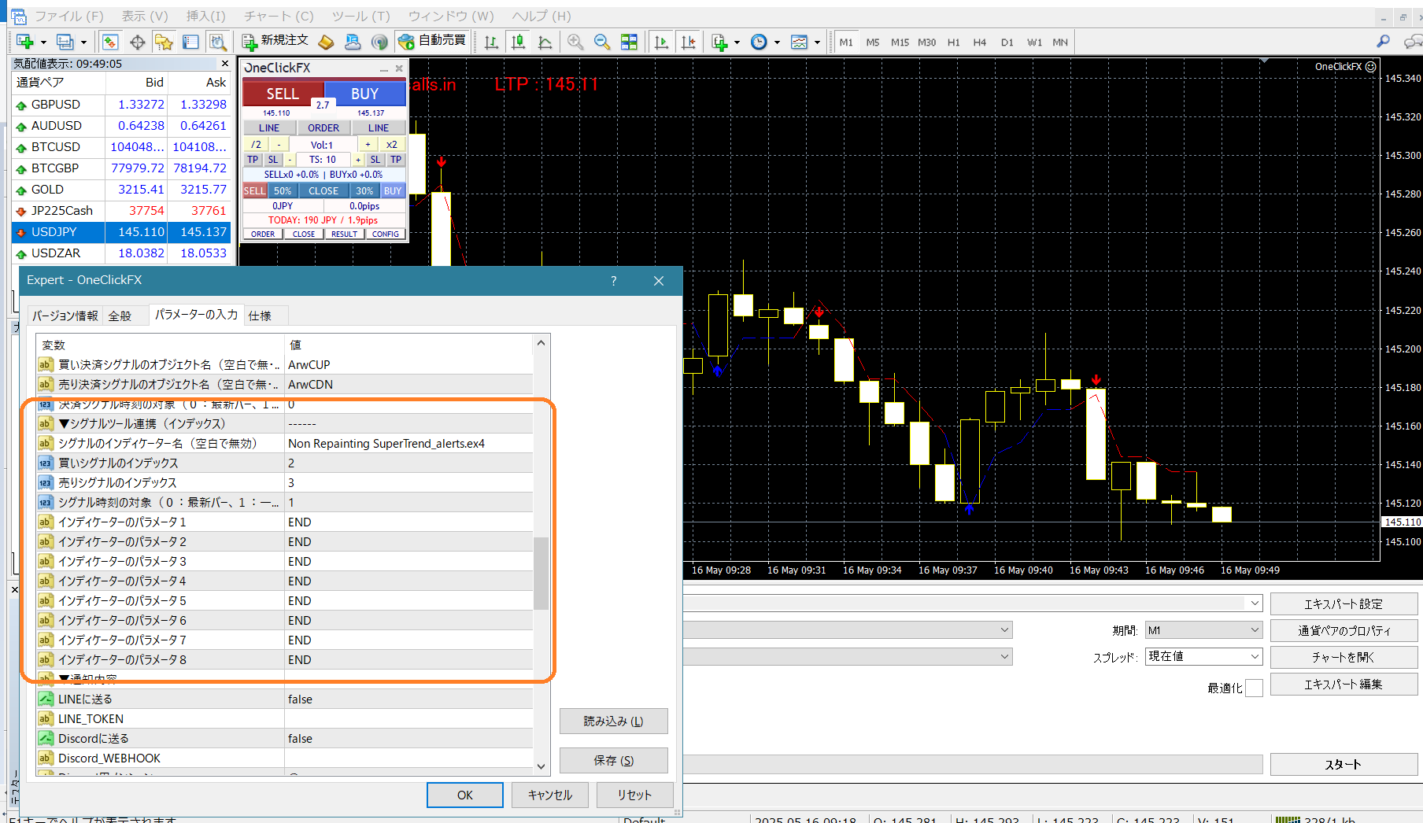Click the 新規注文 new order icon
Screen dimensions: 1423x823
[275, 41]
